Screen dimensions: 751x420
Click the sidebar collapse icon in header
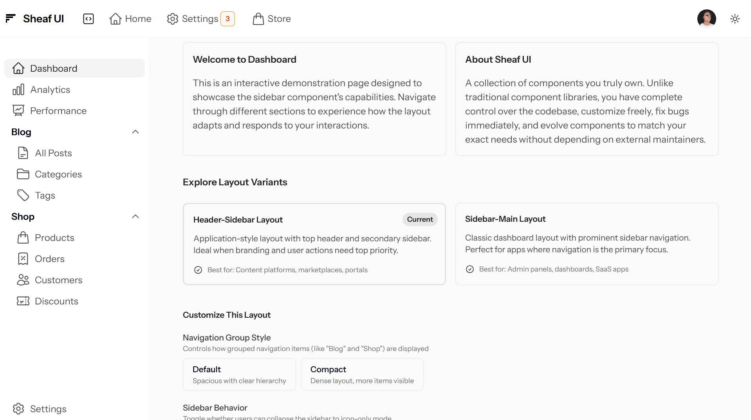coord(88,19)
